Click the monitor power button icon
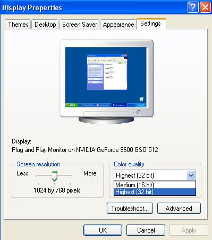This screenshot has width=212, height=240. (139, 112)
